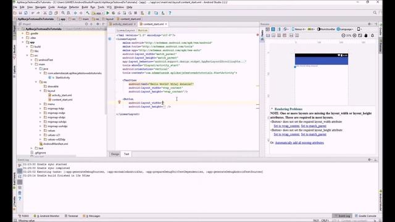Click the Event Log help question icon
Image resolution: width=395 pixels, height=222 pixels.
(x=20, y=199)
